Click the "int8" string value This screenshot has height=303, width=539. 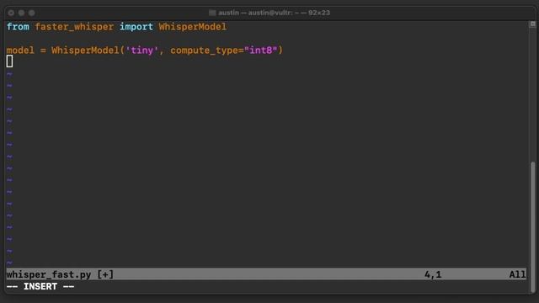[x=260, y=50]
